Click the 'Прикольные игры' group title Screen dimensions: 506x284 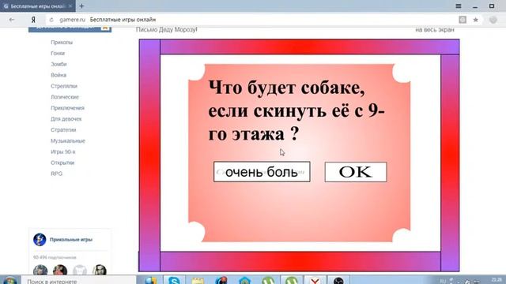[x=71, y=240]
